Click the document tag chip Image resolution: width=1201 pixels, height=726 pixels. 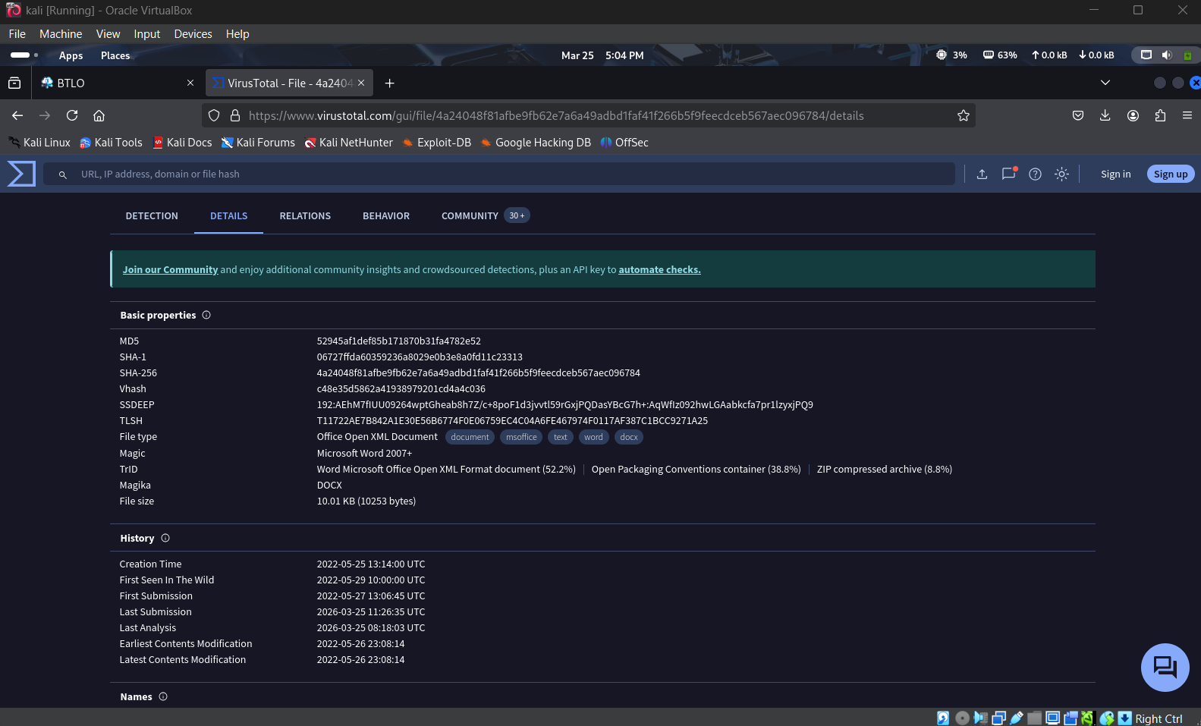click(x=470, y=437)
